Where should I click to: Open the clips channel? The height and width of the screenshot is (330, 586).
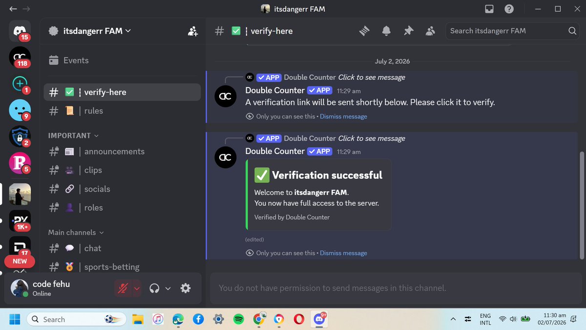[122, 170]
